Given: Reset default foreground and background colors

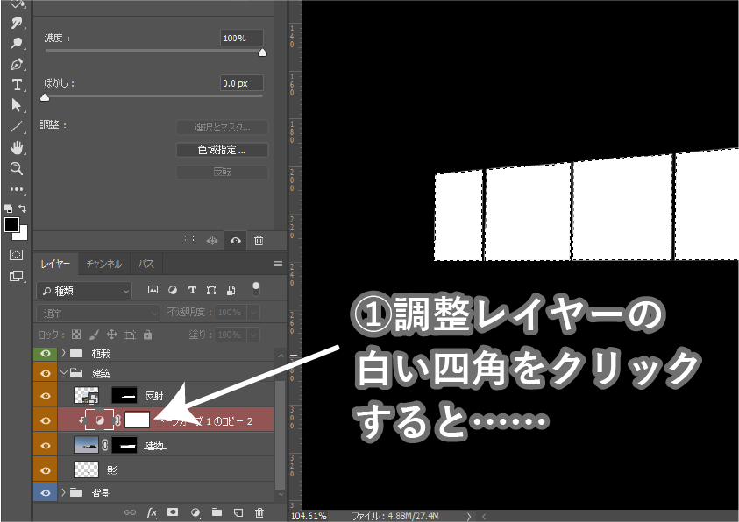Looking at the screenshot, I should 8,208.
